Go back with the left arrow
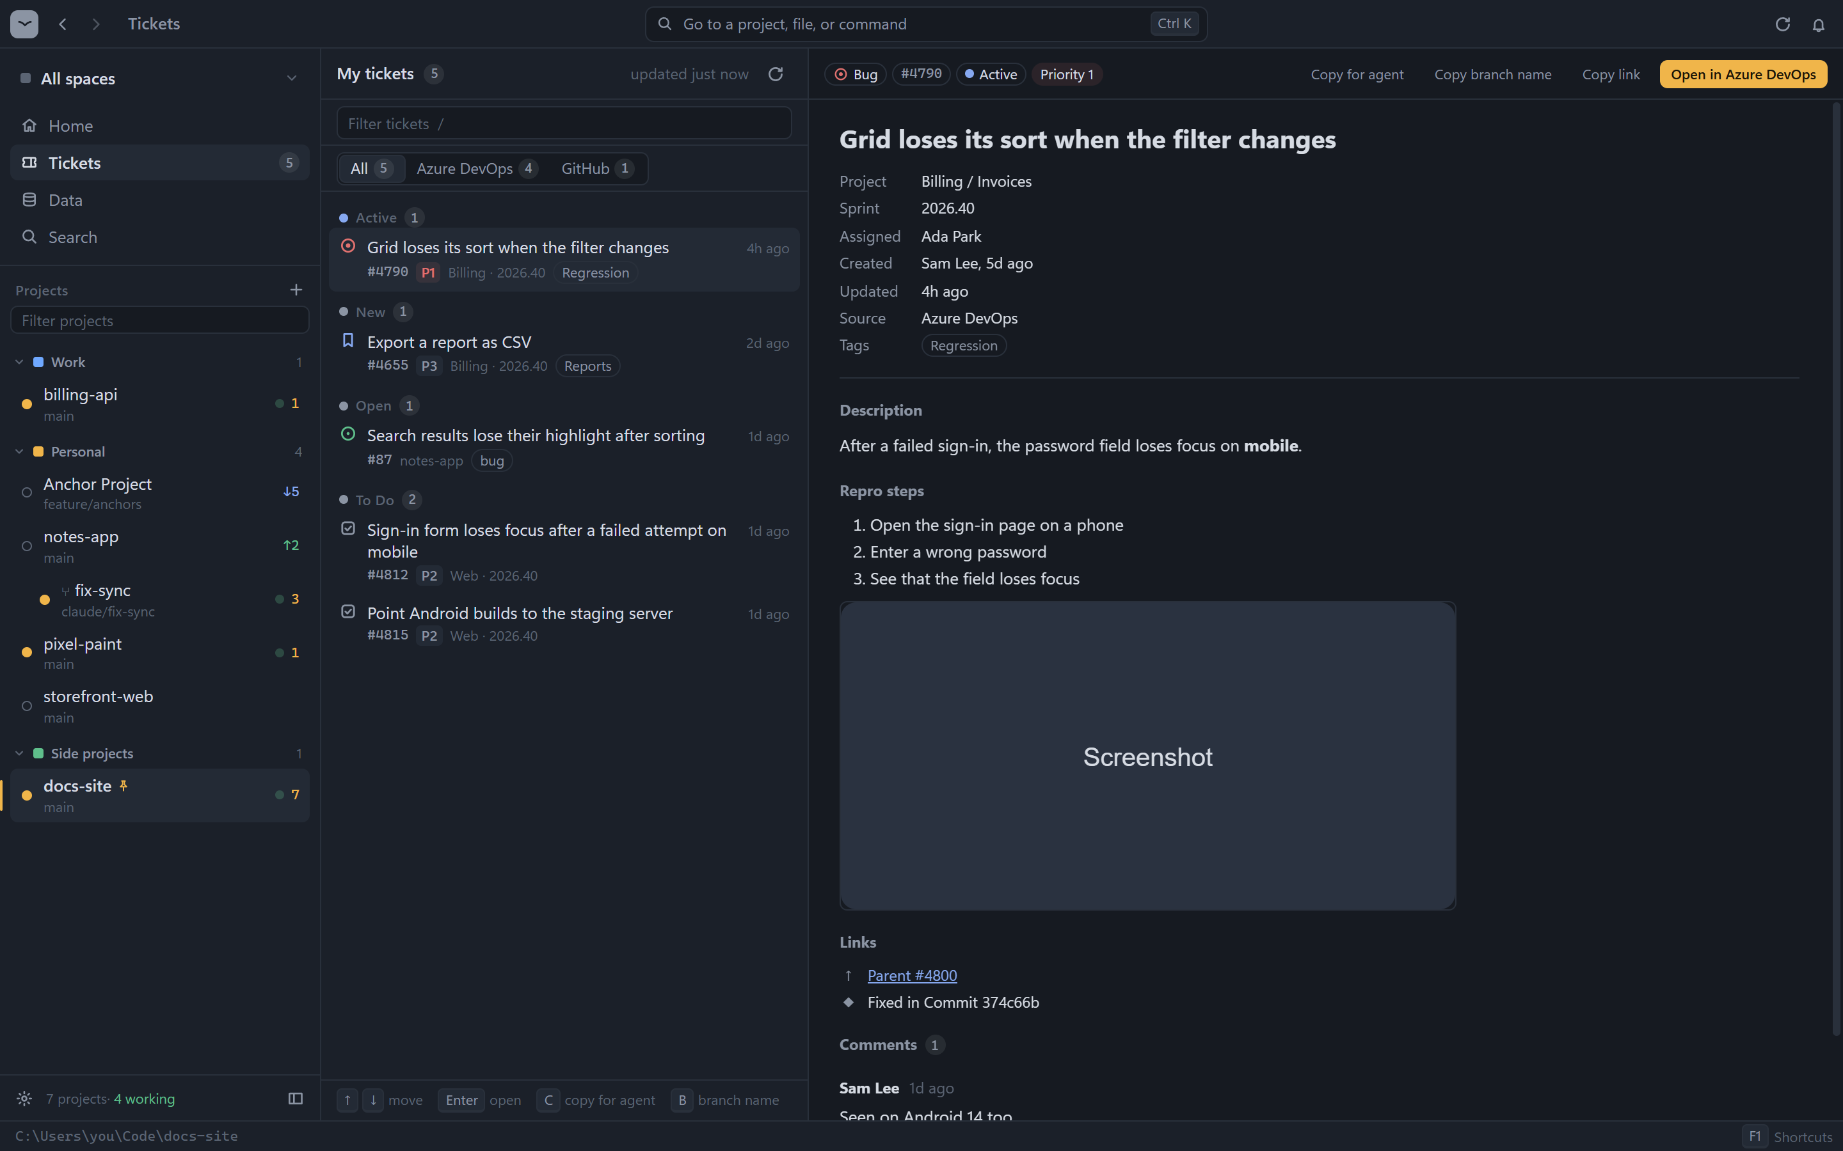Viewport: 1843px width, 1151px height. click(63, 24)
